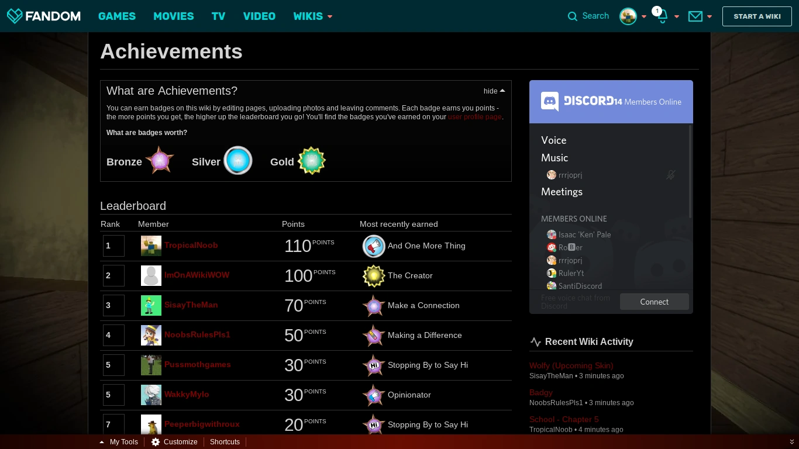Viewport: 799px width, 449px height.
Task: Click the search magnifier icon
Action: point(573,16)
